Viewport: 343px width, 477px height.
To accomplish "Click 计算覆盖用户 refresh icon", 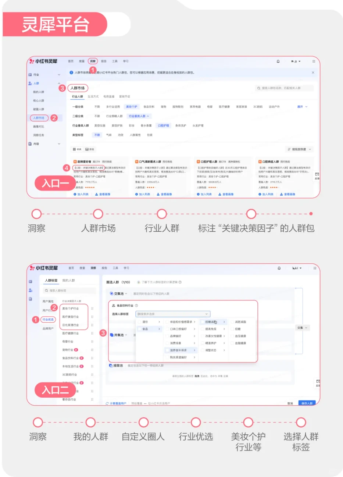I will click(107, 403).
